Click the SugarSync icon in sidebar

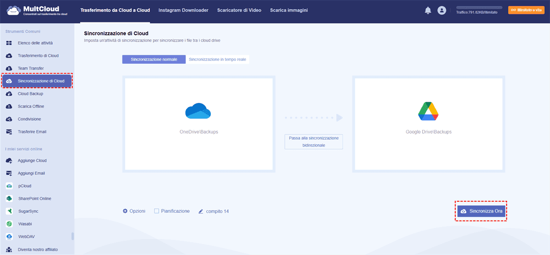9,212
